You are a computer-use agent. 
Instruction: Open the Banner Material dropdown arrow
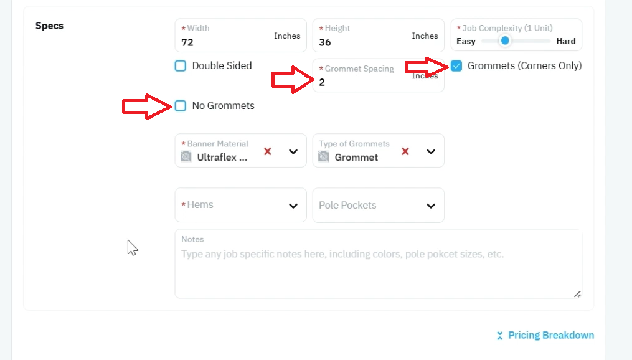click(293, 152)
